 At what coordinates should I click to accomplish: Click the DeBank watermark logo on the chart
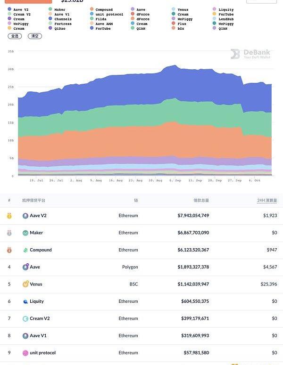click(x=235, y=54)
